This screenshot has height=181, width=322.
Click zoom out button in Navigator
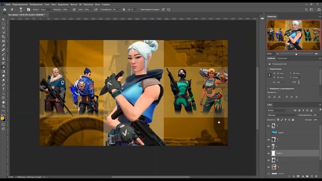click(x=278, y=54)
